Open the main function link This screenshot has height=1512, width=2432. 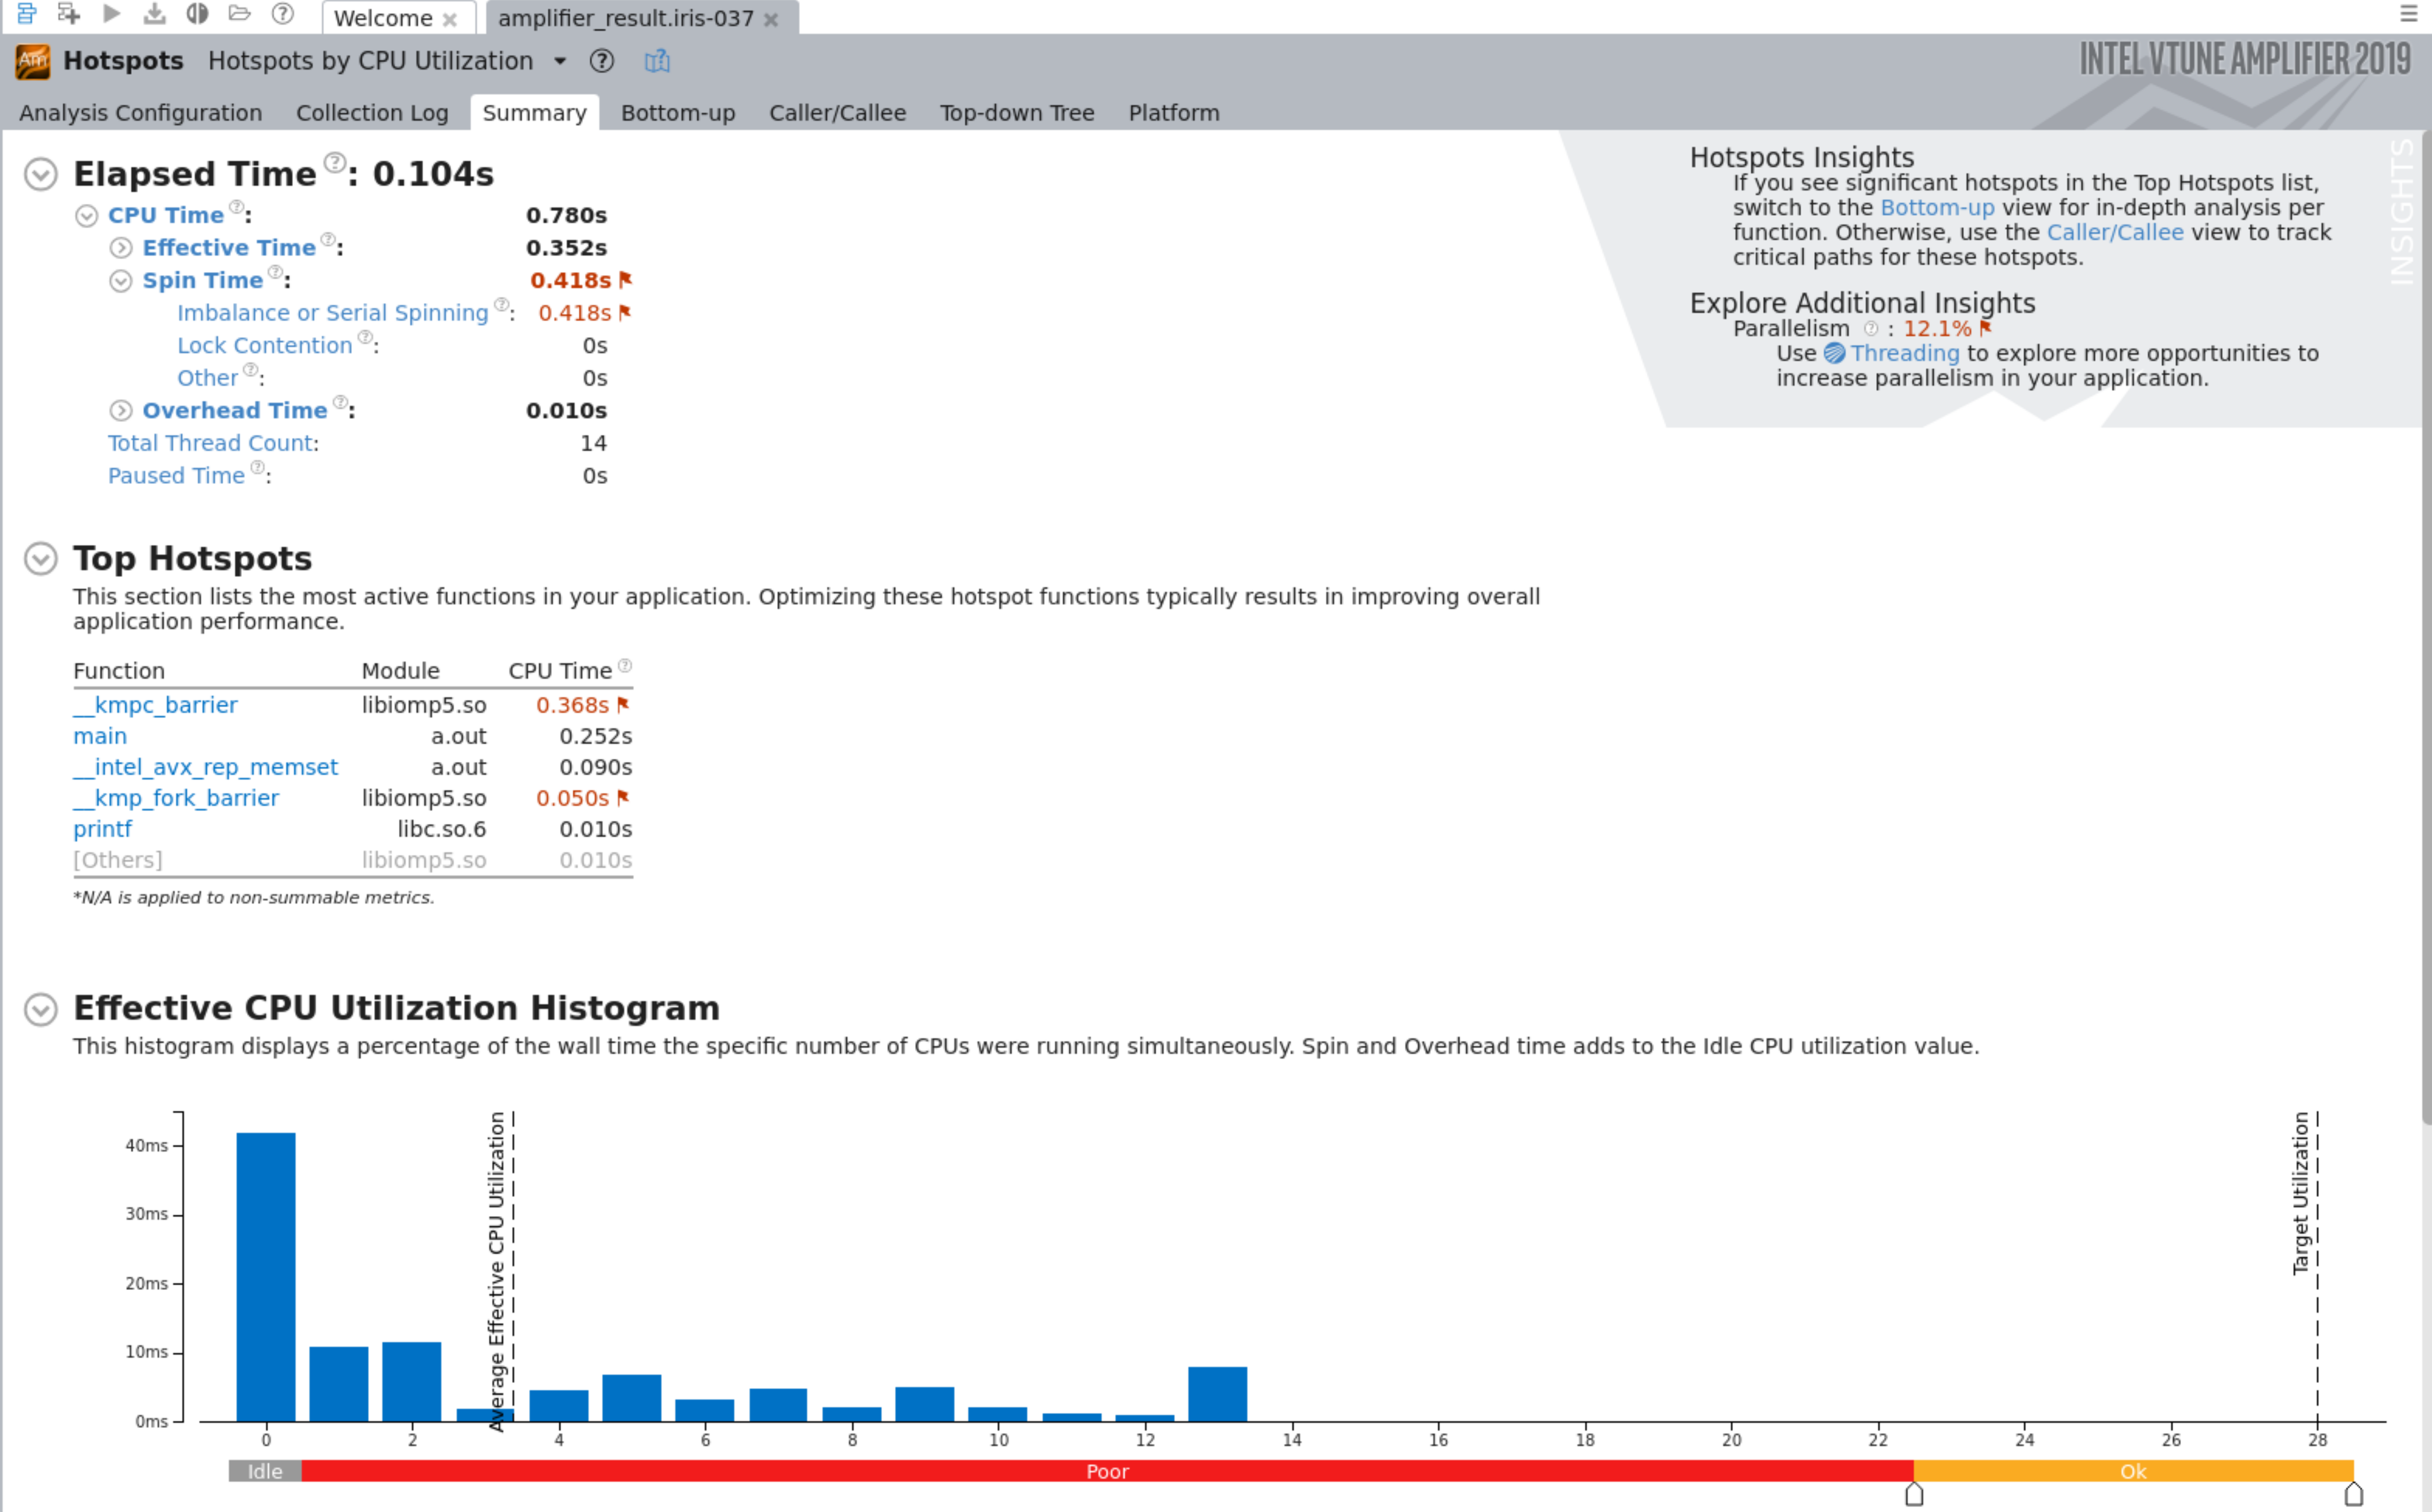tap(100, 736)
